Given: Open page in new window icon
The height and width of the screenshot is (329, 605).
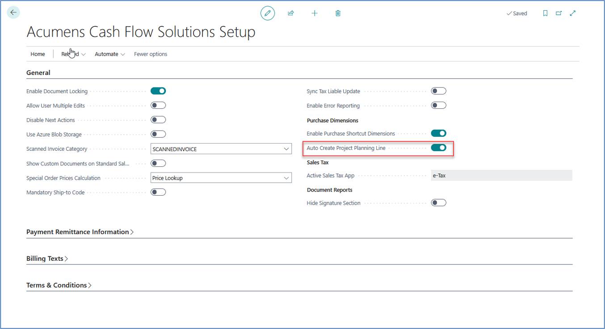Looking at the screenshot, I should pyautogui.click(x=559, y=13).
